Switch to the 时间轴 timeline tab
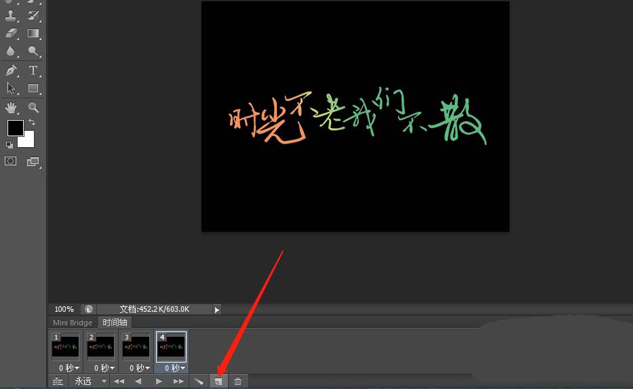The width and height of the screenshot is (633, 389). pos(115,323)
